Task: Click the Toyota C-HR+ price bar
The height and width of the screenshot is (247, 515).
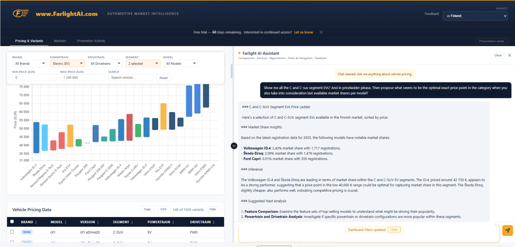Action: [x=138, y=130]
